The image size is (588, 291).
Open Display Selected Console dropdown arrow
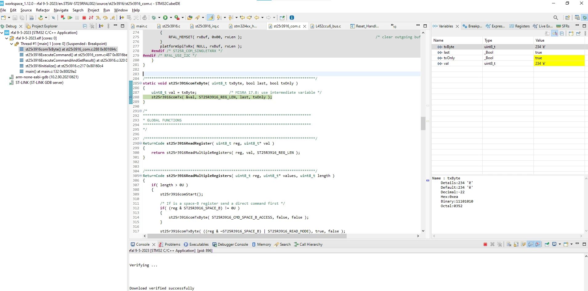(560, 244)
